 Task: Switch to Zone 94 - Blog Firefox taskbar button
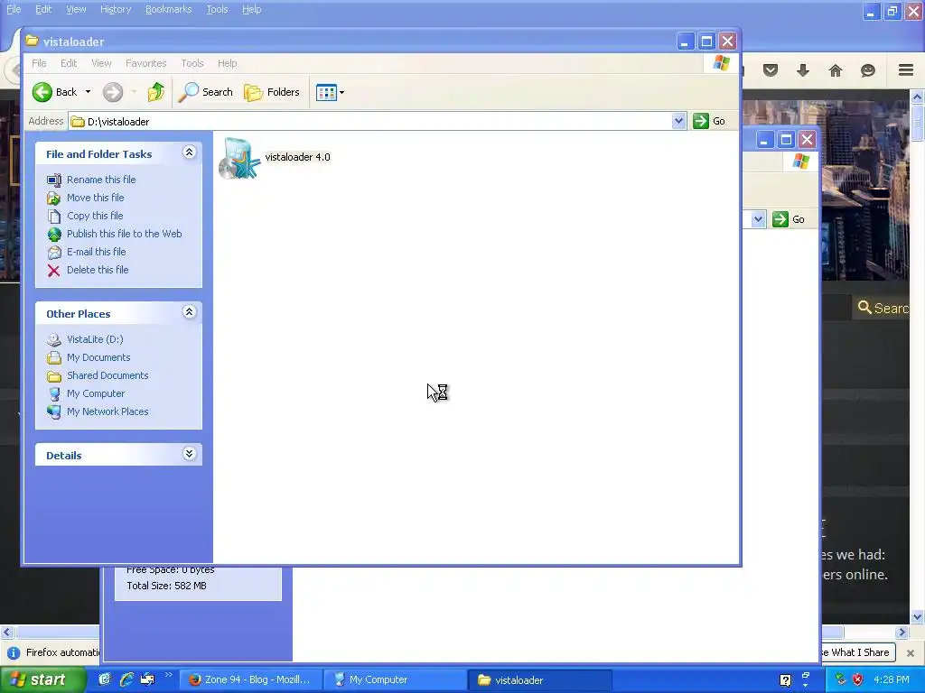(250, 679)
